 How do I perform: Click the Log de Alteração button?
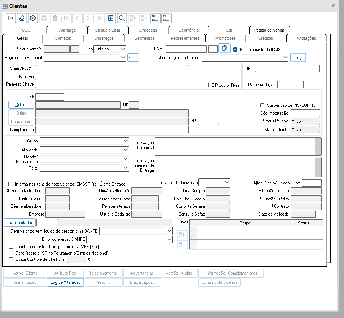click(65, 282)
